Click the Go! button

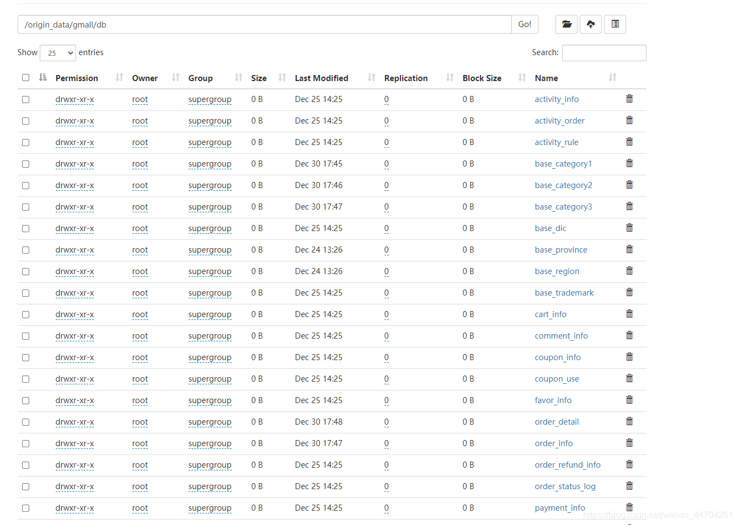525,24
